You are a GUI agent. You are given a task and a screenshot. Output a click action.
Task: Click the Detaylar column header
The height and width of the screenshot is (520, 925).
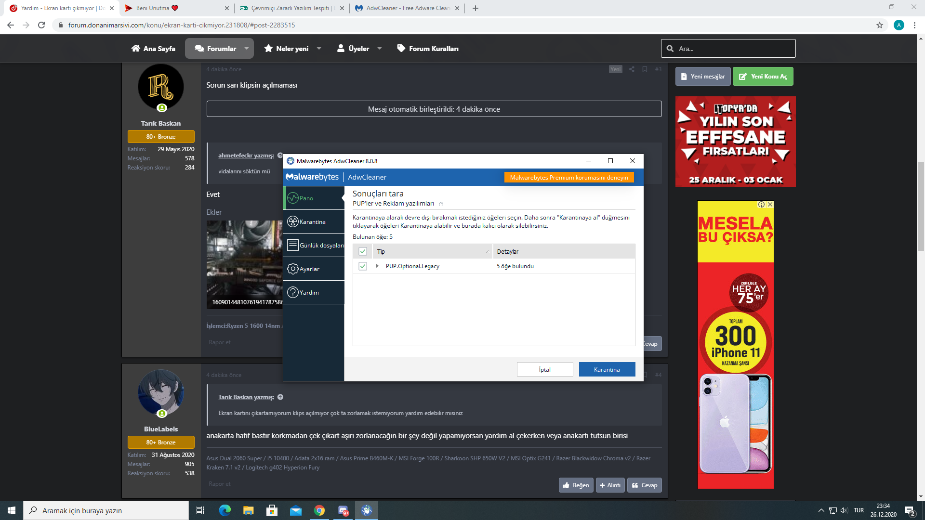(x=564, y=251)
